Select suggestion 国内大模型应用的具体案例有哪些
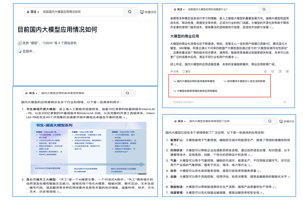Screen dimensions: 303x207 (x=194, y=81)
